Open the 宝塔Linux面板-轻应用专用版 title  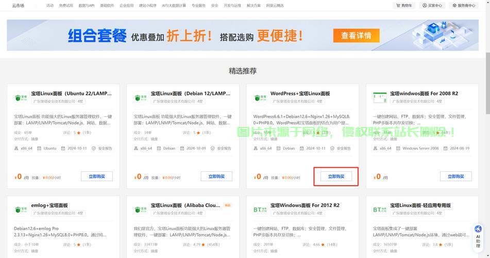(420, 205)
